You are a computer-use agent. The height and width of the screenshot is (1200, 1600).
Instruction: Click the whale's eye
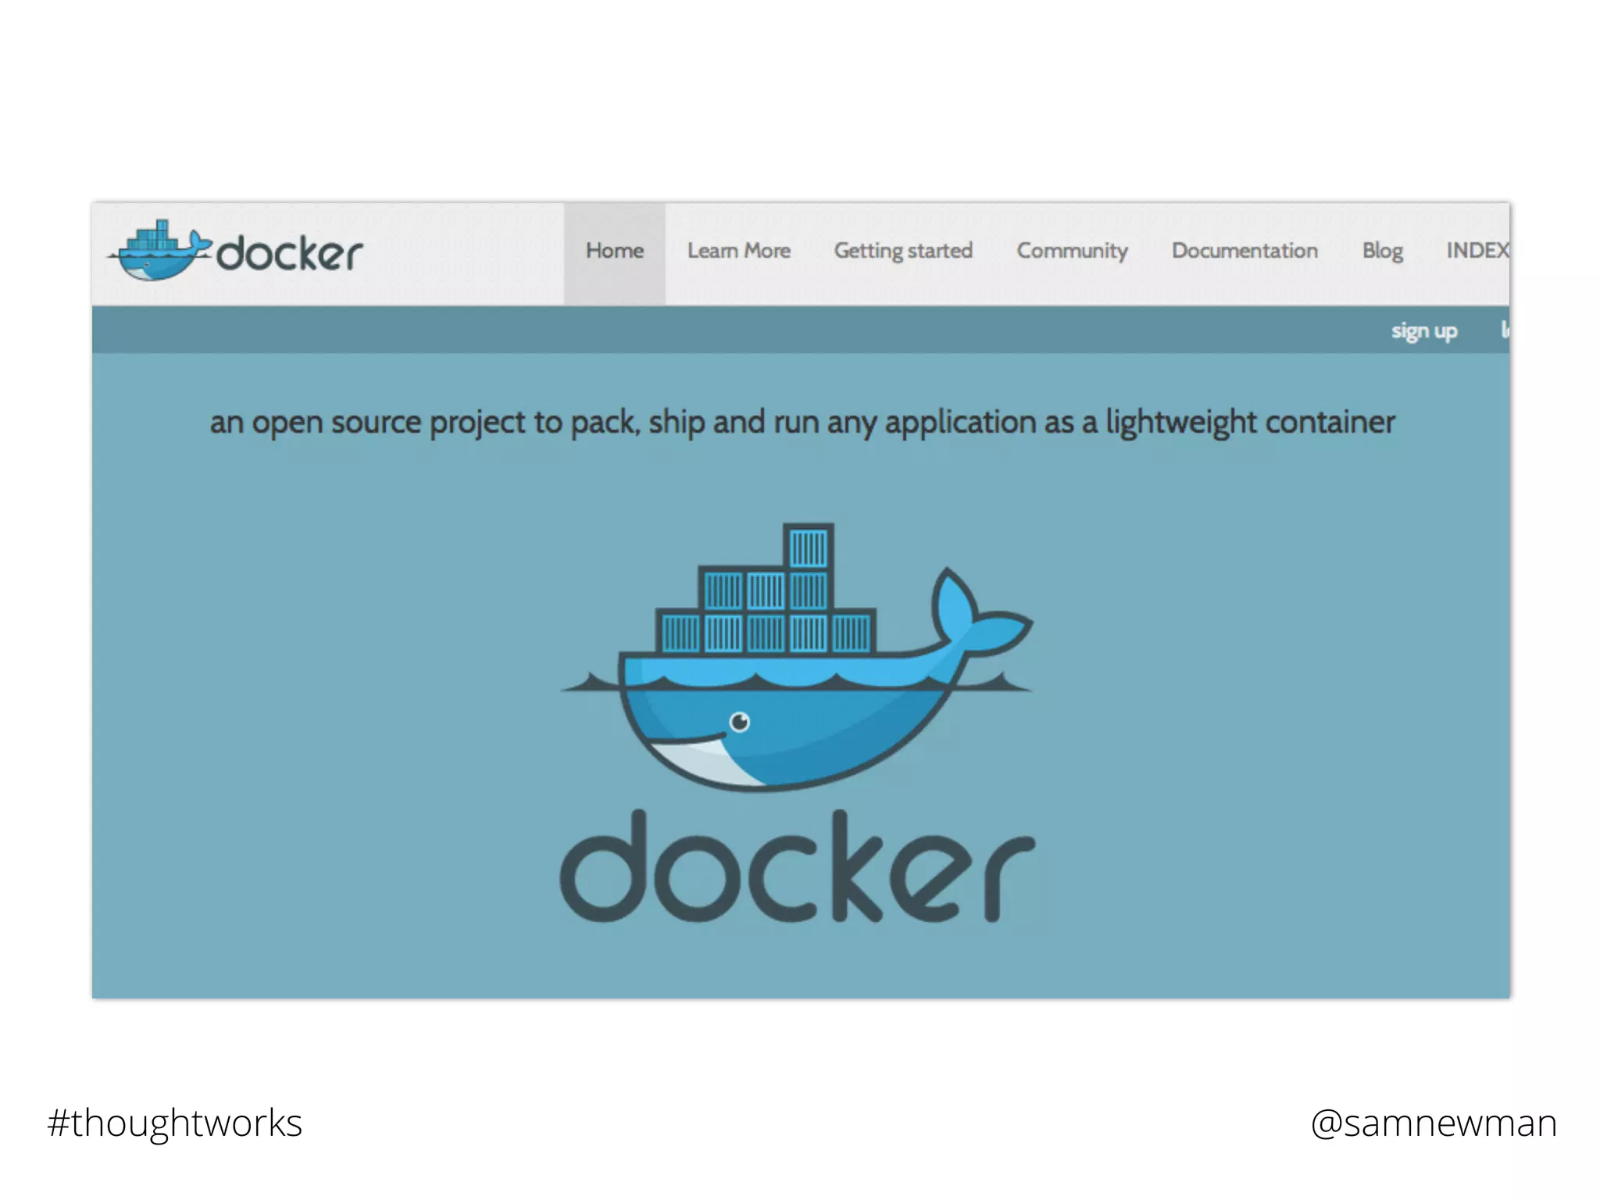(x=739, y=722)
